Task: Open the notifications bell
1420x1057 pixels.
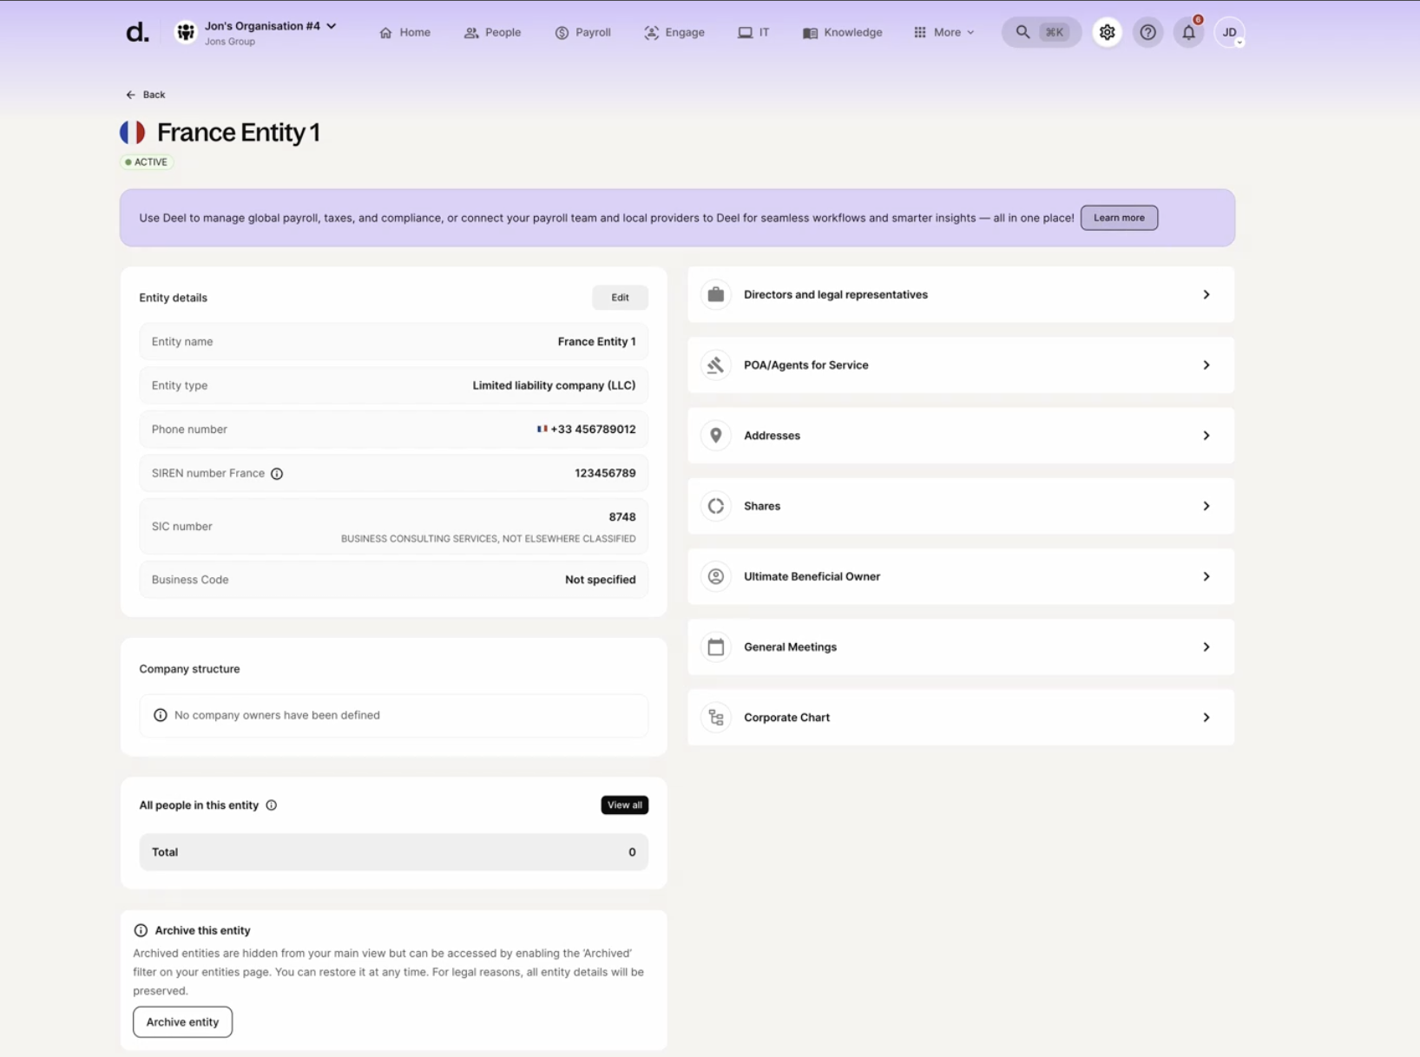Action: pos(1188,32)
